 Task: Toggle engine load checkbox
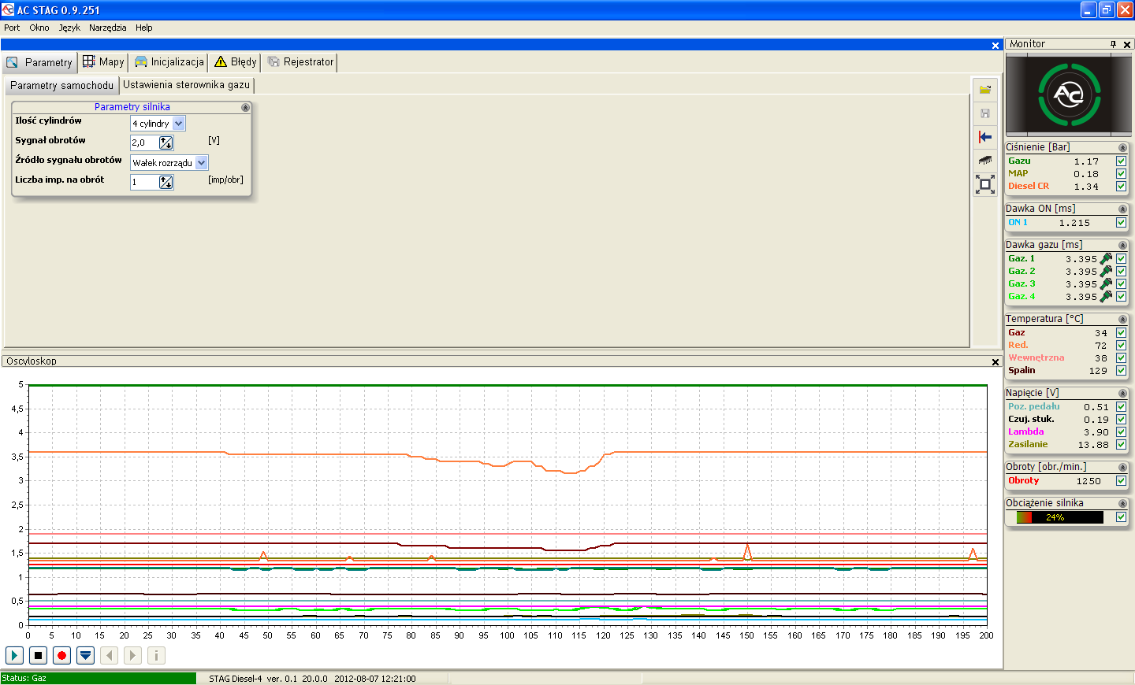point(1121,517)
